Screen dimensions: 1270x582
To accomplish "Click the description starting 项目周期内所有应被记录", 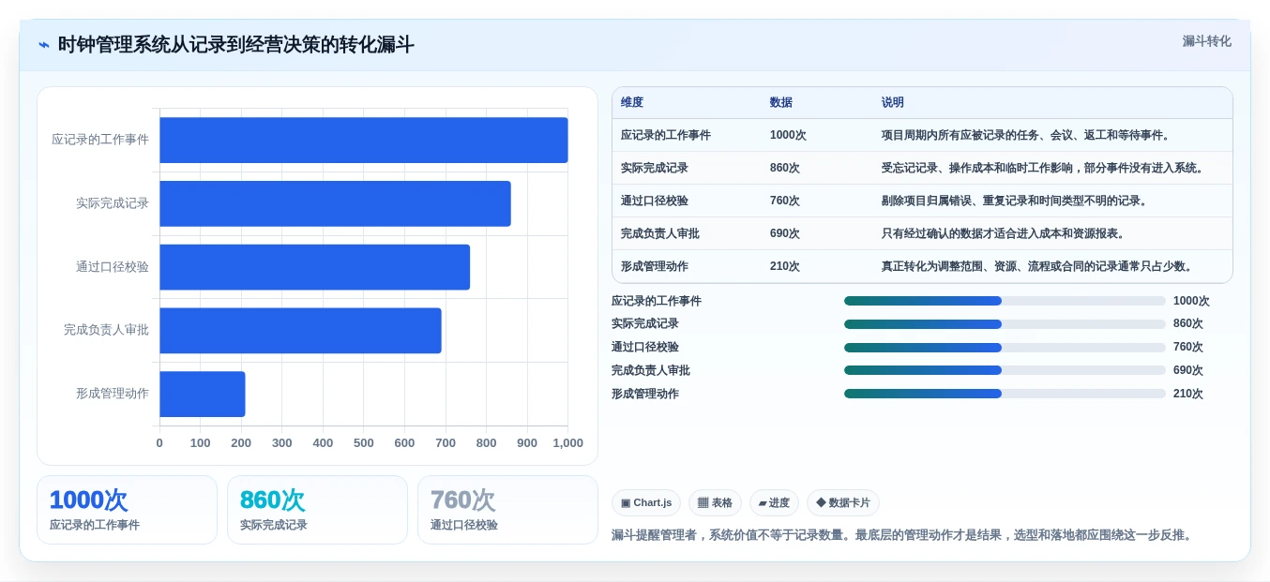I will (x=1026, y=135).
